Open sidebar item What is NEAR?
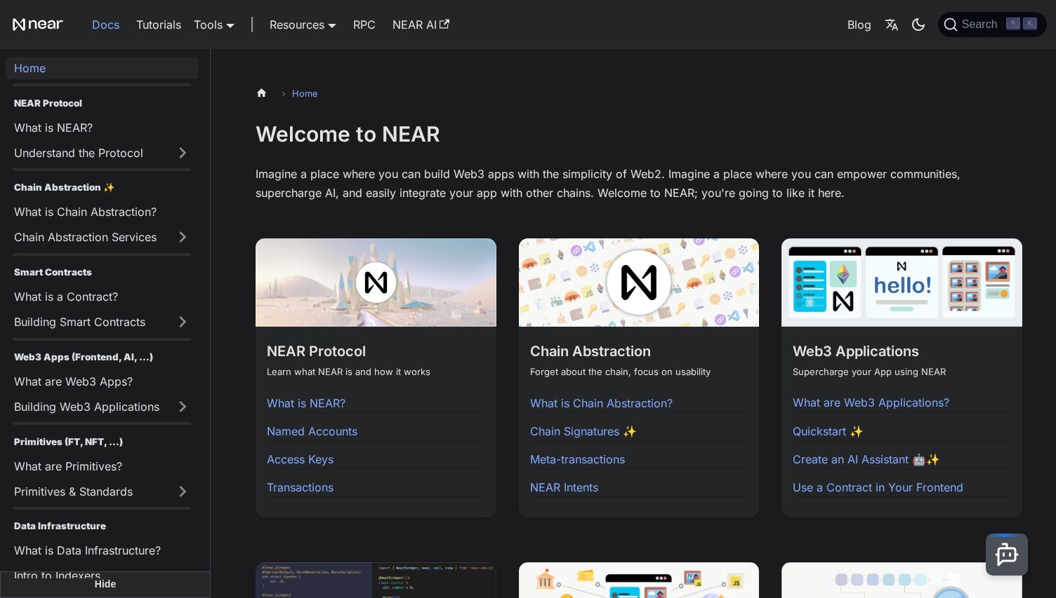The width and height of the screenshot is (1056, 598). pos(53,128)
